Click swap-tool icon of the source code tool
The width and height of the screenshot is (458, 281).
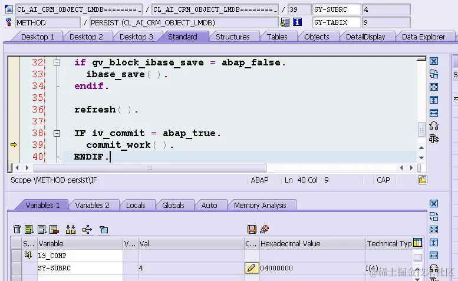click(x=434, y=74)
